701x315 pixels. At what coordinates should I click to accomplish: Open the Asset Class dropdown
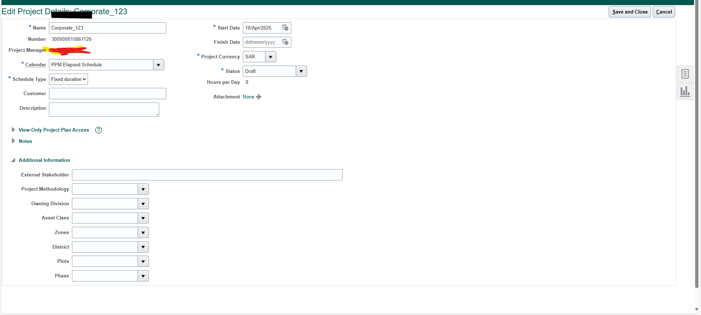pos(143,218)
